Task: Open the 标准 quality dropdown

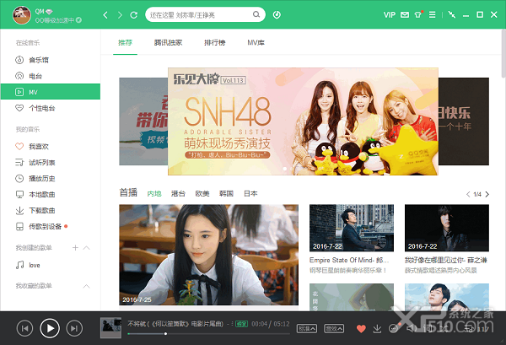Action: (x=307, y=329)
